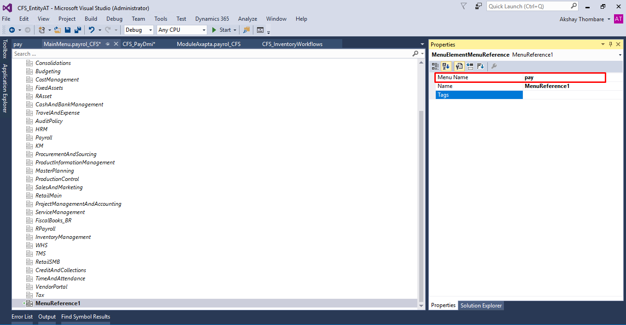Image resolution: width=626 pixels, height=325 pixels.
Task: Open the Start button dropdown arrow
Action: click(x=235, y=30)
